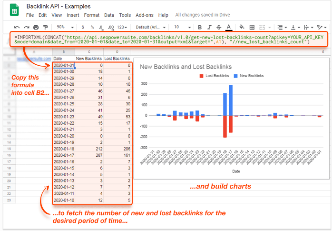332x231 pixels.
Task: Click the Redo icon
Action: pyautogui.click(x=27, y=27)
